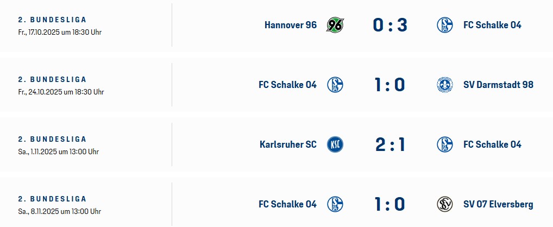The image size is (553, 227).
Task: Click 1 : 0 score against Darmstadt
Action: click(x=389, y=85)
